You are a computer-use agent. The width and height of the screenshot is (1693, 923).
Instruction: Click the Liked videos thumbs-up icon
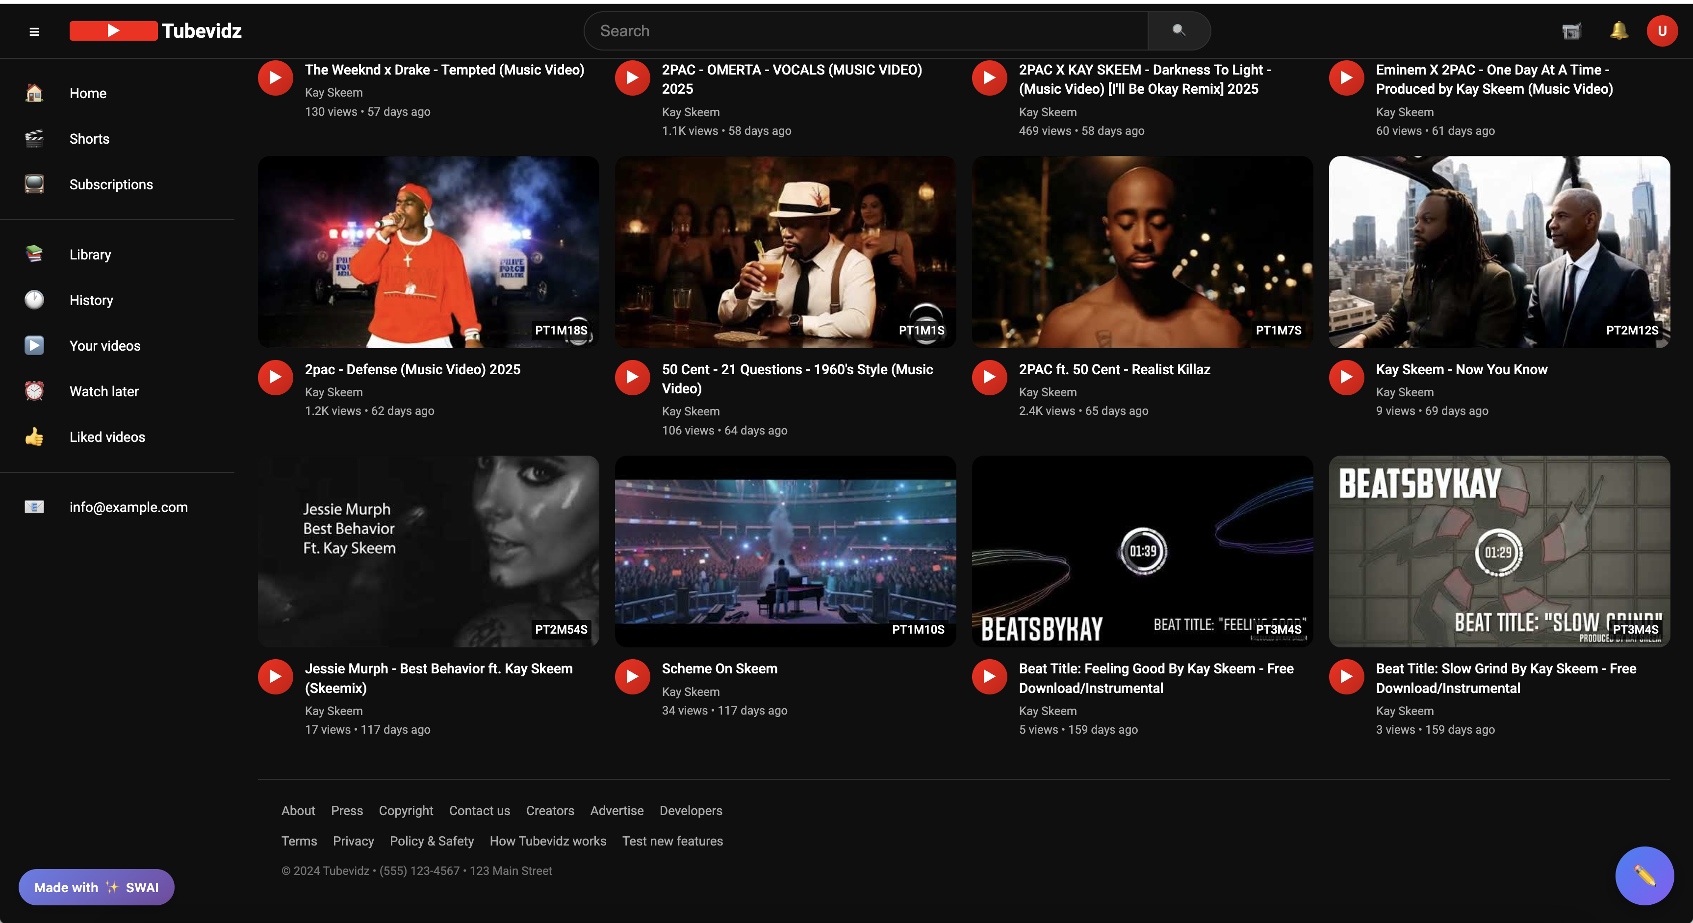coord(34,436)
